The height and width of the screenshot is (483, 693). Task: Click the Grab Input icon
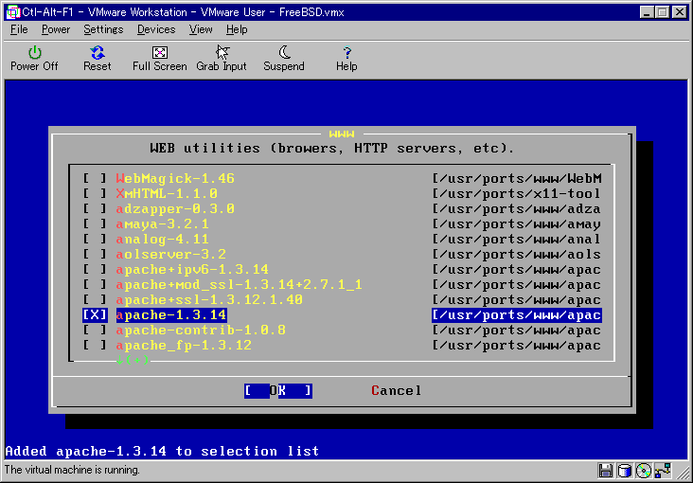[222, 53]
